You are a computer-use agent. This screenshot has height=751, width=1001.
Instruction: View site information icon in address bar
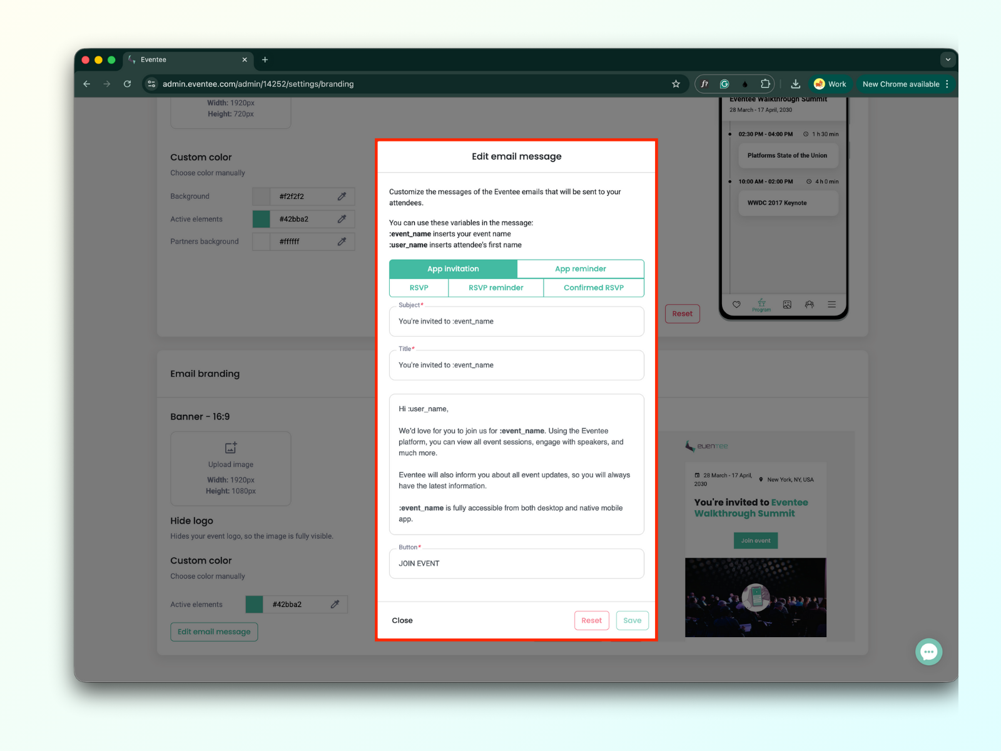pos(151,84)
